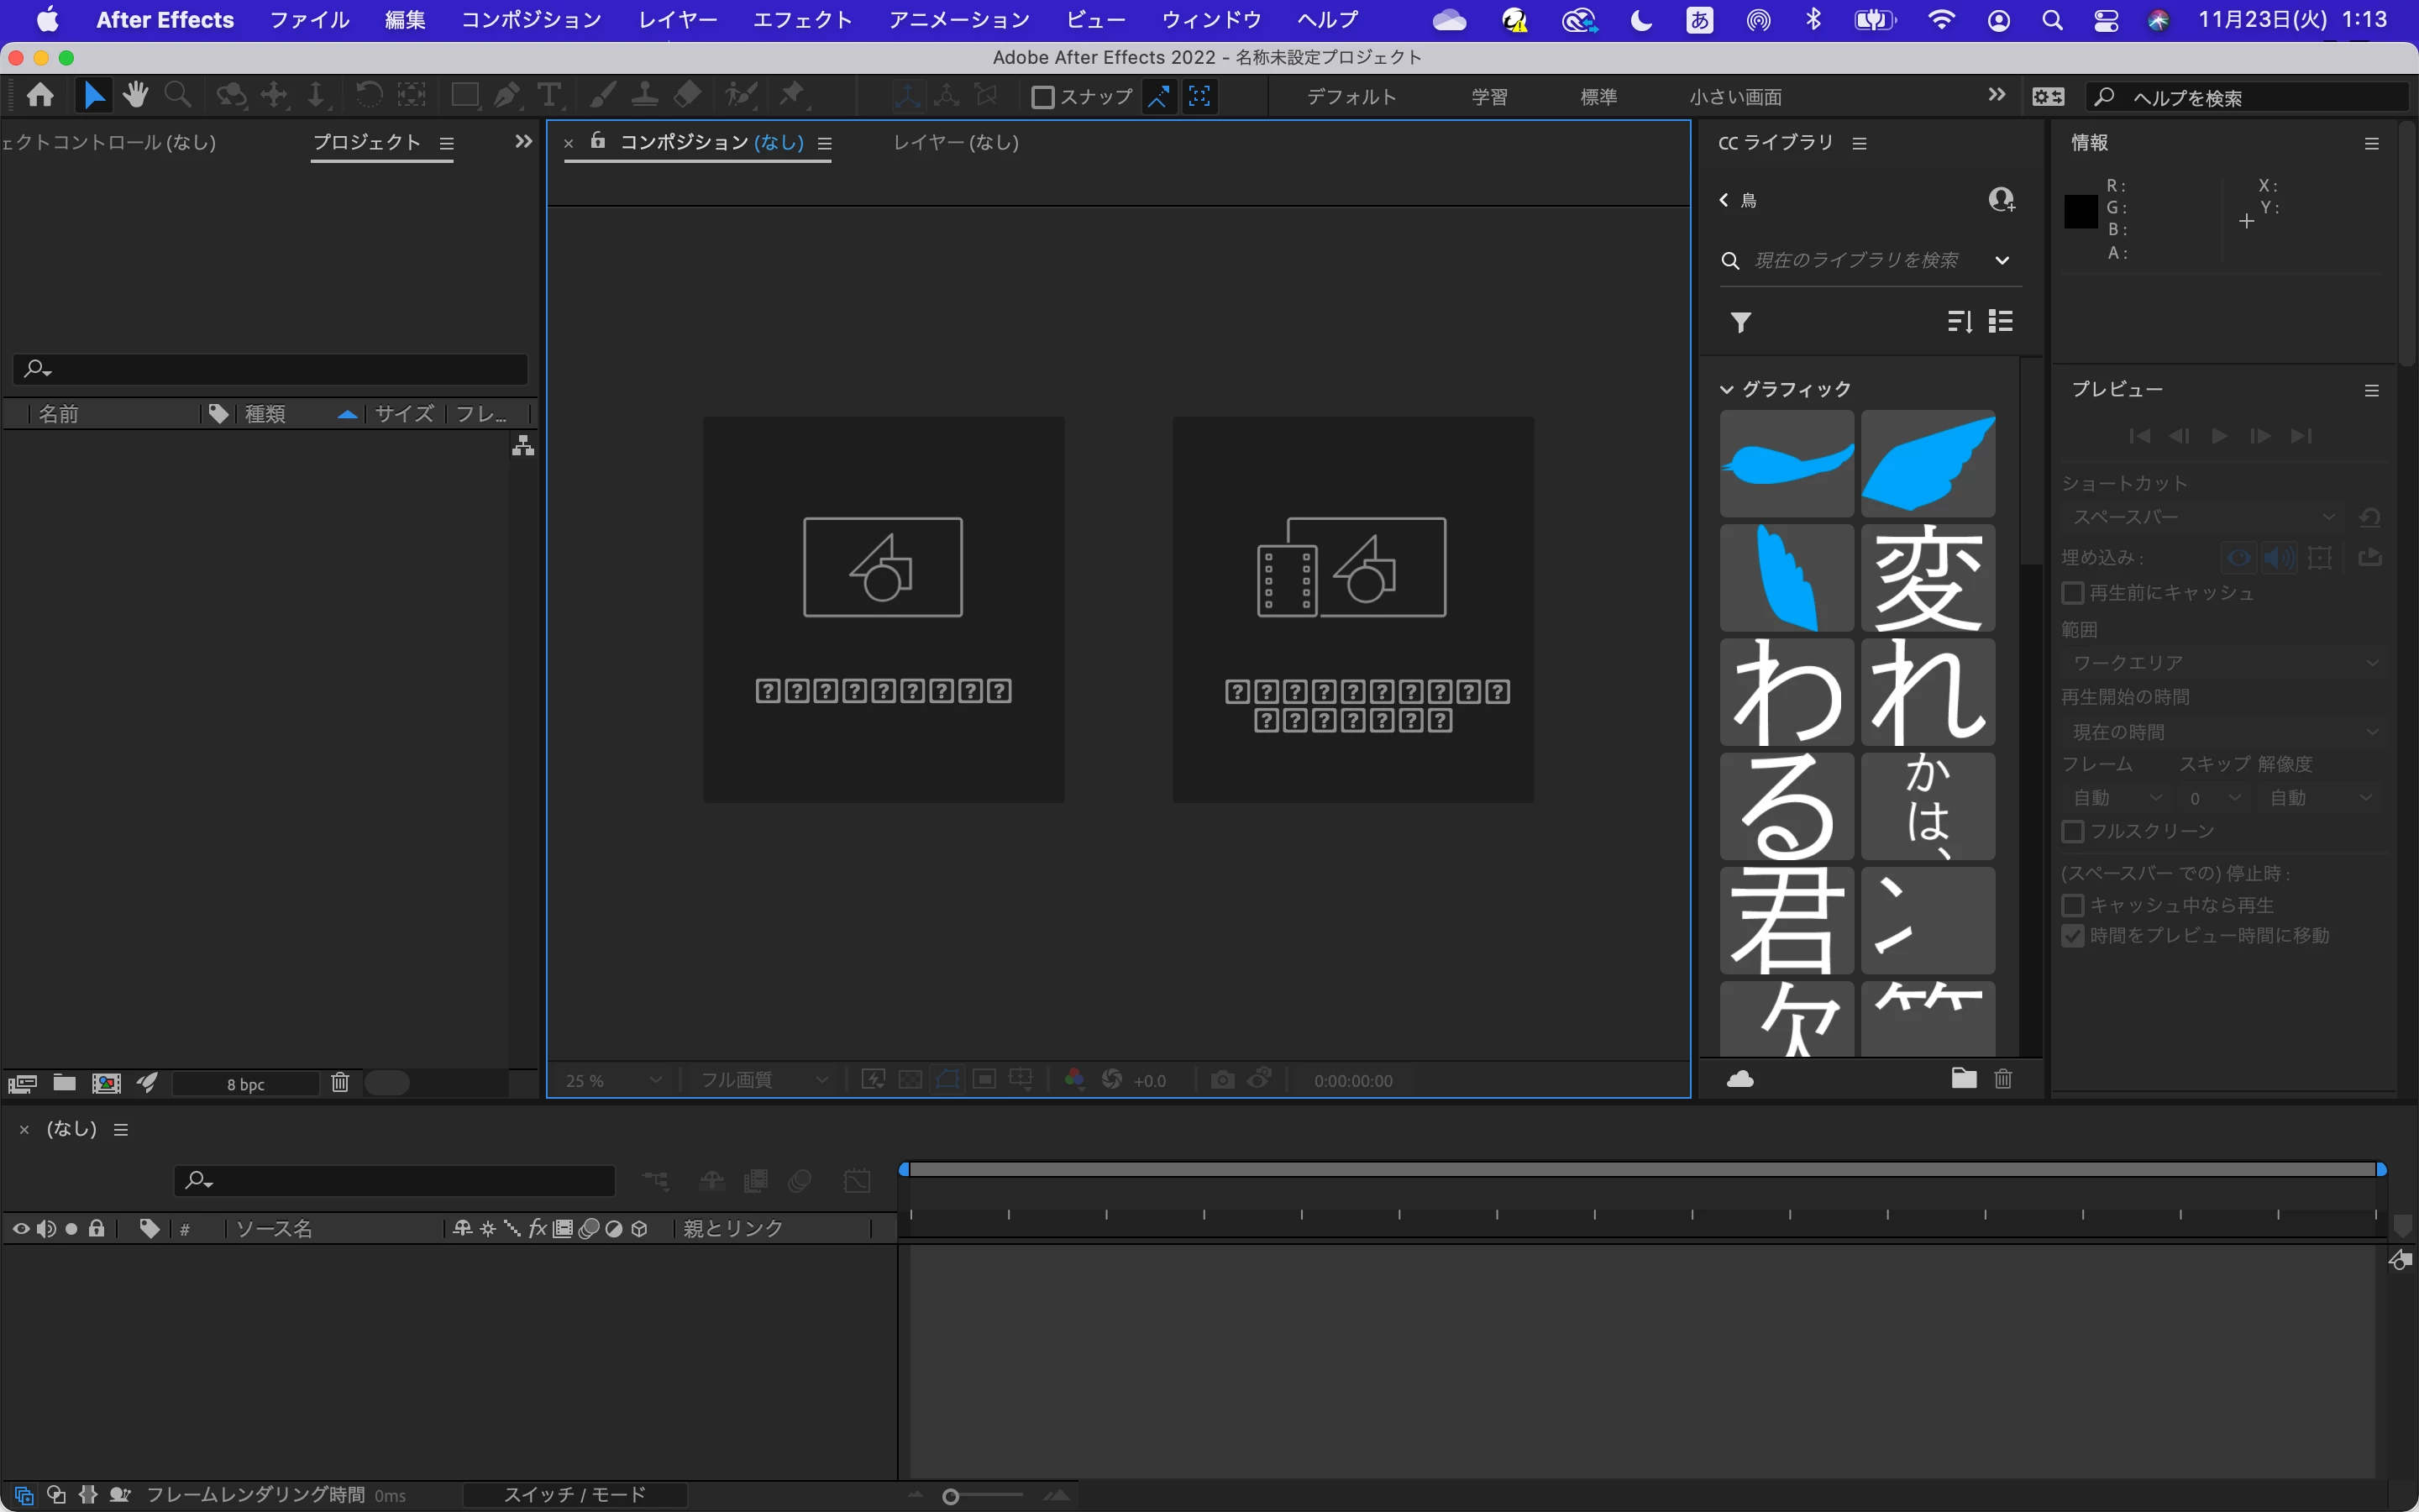Open the エフェクト menu
The image size is (2419, 1512).
(x=801, y=20)
